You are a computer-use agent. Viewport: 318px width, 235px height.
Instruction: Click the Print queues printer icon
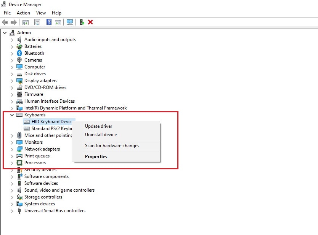[x=19, y=156]
